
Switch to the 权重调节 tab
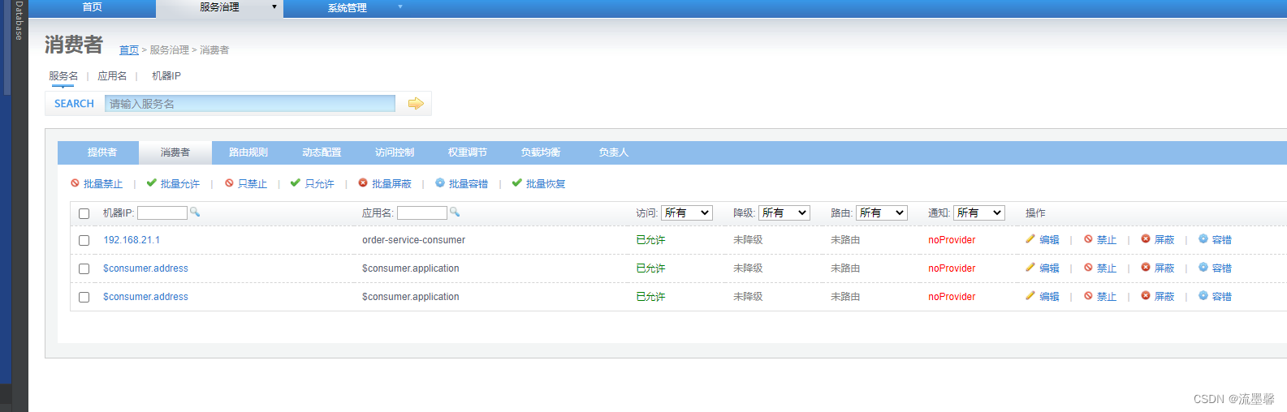(468, 152)
